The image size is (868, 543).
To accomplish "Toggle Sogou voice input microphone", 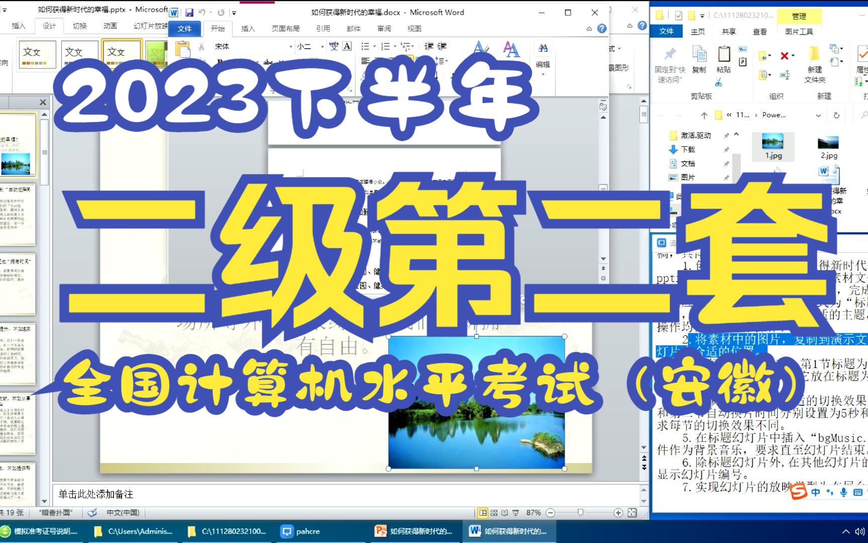I will pyautogui.click(x=844, y=492).
